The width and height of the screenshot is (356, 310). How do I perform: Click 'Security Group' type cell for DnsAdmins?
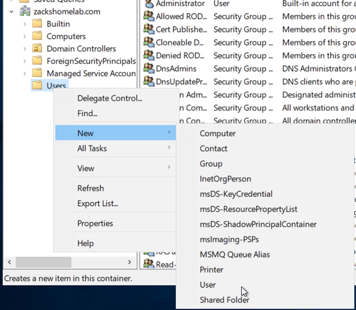243,69
